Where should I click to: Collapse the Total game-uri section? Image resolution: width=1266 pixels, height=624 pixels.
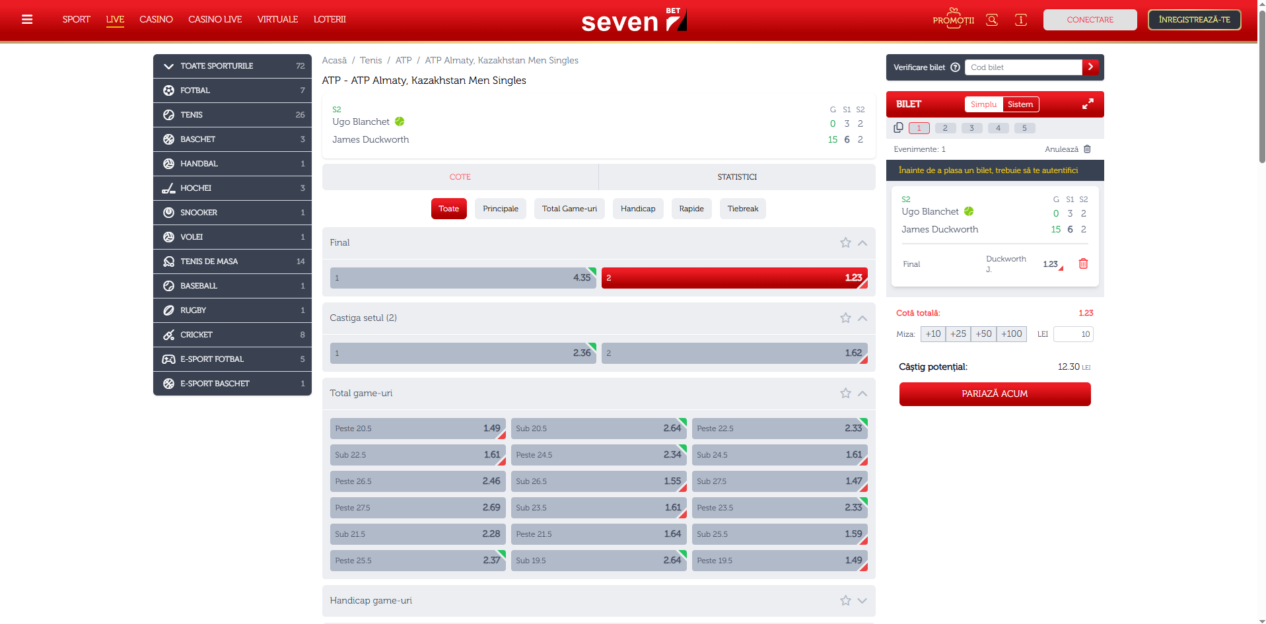point(862,394)
